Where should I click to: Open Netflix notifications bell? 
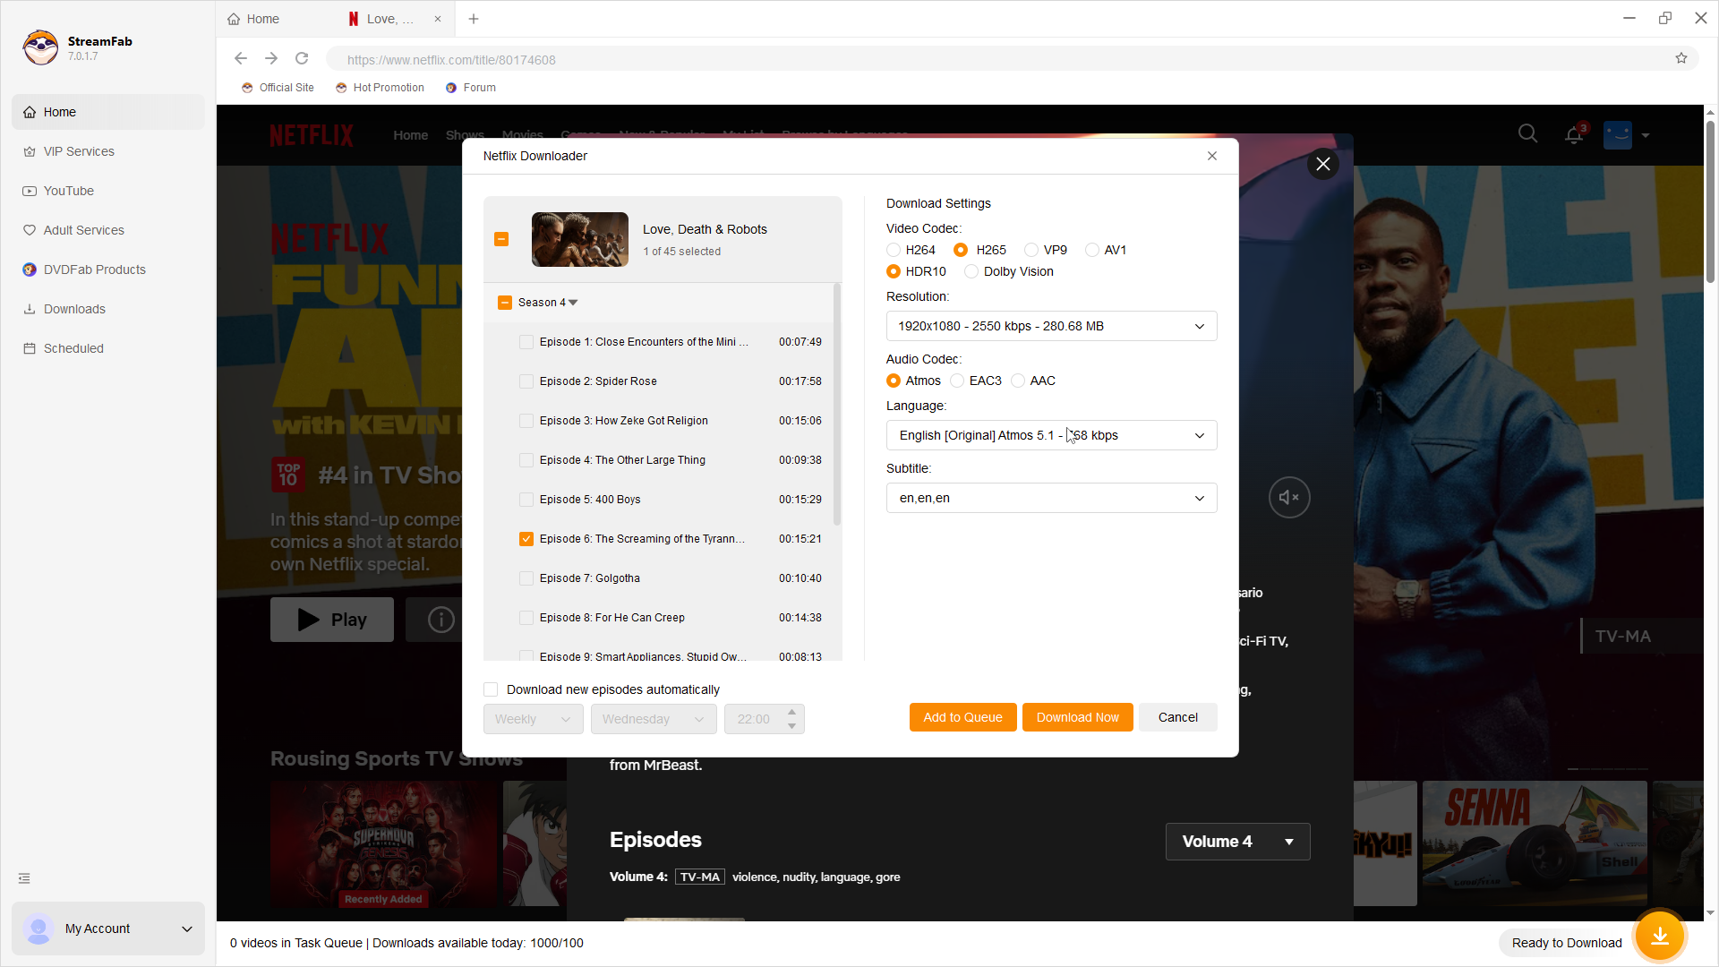[x=1574, y=134]
